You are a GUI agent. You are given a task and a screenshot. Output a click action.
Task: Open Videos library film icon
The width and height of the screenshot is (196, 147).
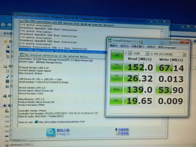pyautogui.click(x=7, y=81)
